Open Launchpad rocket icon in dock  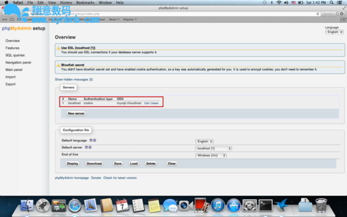(x=43, y=205)
